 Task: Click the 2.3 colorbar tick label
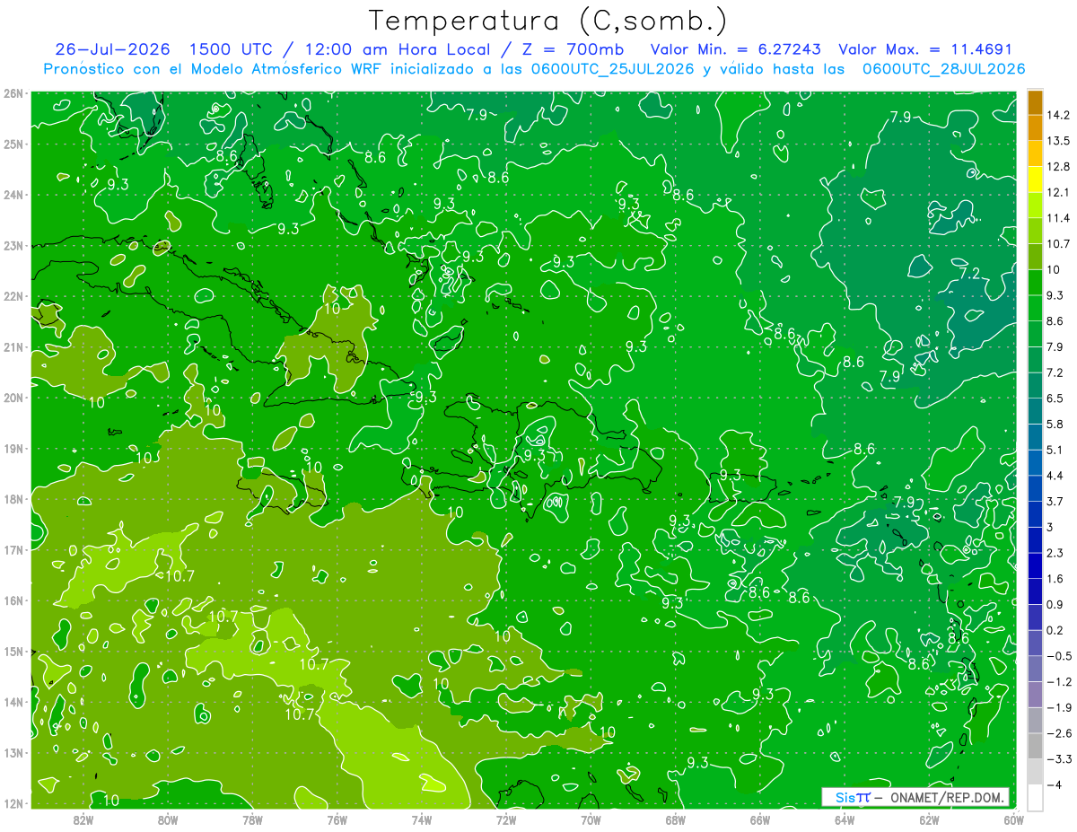pyautogui.click(x=1055, y=553)
